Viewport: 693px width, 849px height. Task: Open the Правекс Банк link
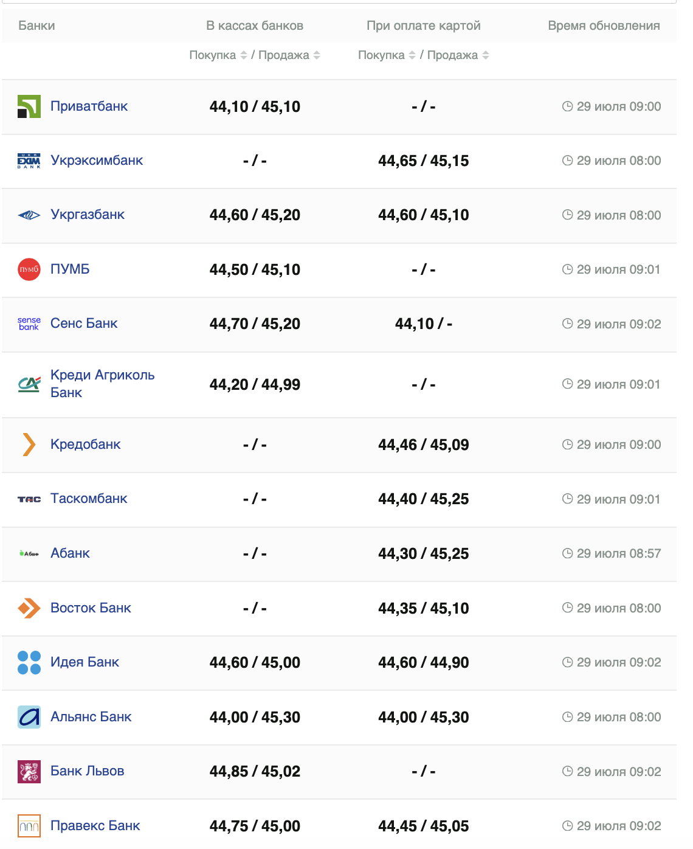(95, 826)
